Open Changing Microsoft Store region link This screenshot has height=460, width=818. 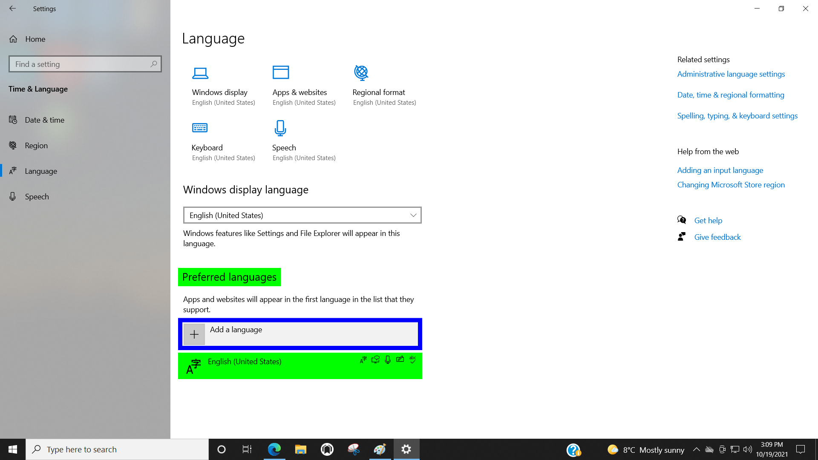[x=731, y=185]
